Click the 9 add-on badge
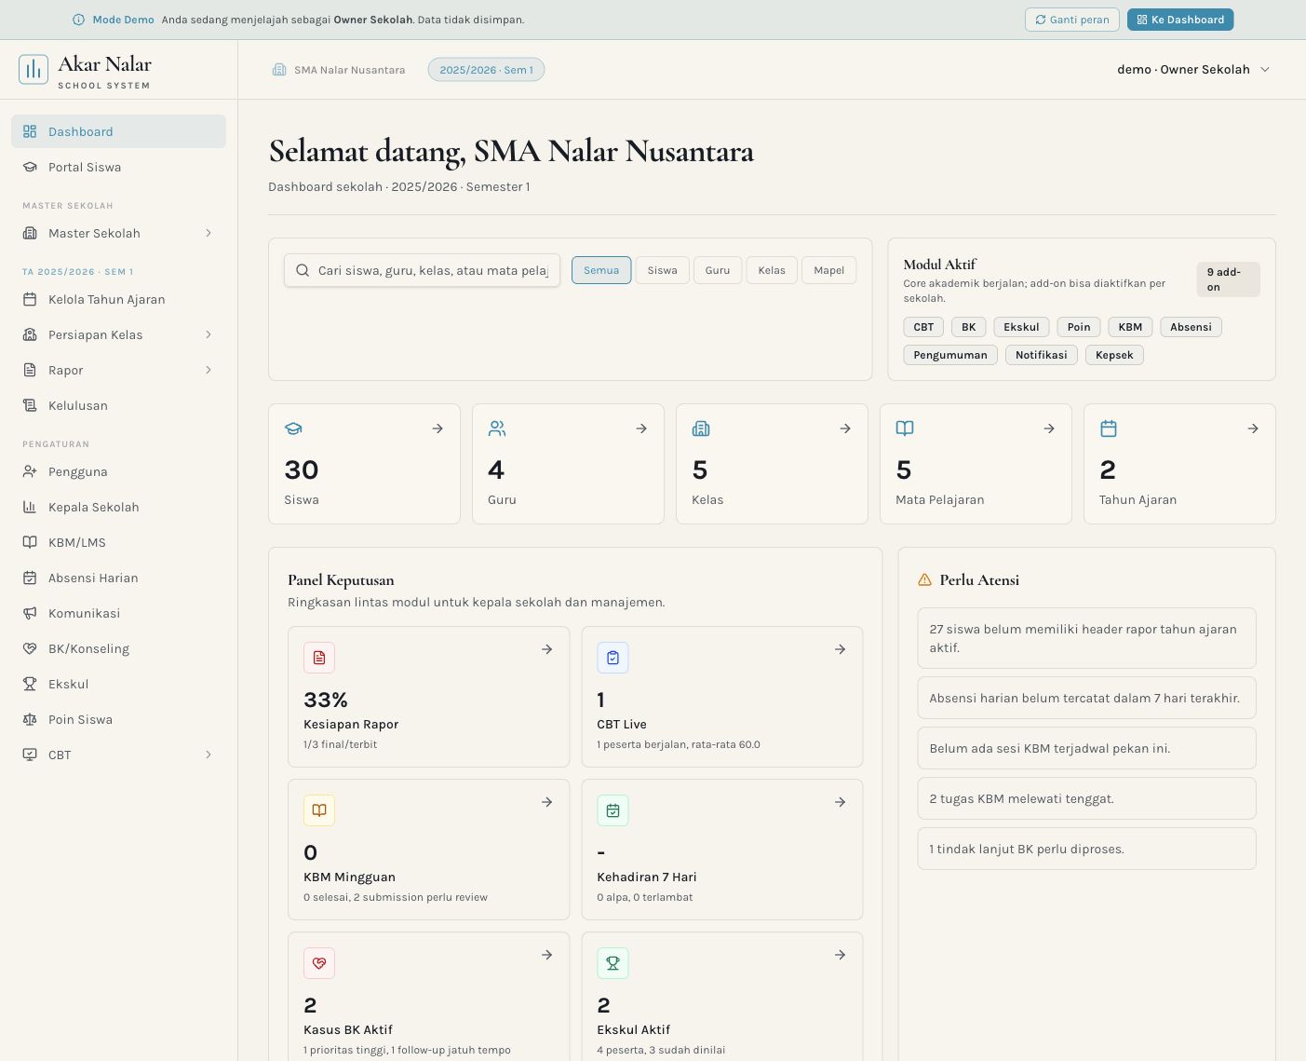1306x1061 pixels. tap(1229, 279)
